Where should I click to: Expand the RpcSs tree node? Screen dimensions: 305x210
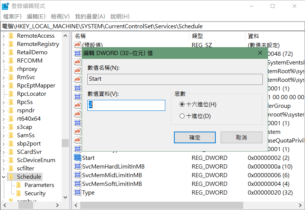(4, 102)
